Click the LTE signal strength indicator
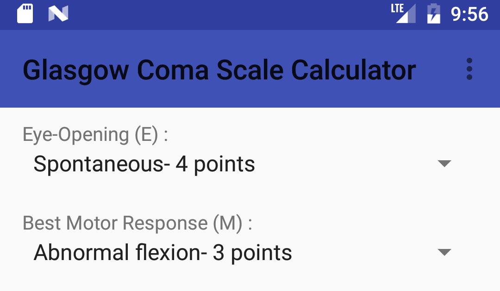Image resolution: width=500 pixels, height=291 pixels. (x=402, y=14)
